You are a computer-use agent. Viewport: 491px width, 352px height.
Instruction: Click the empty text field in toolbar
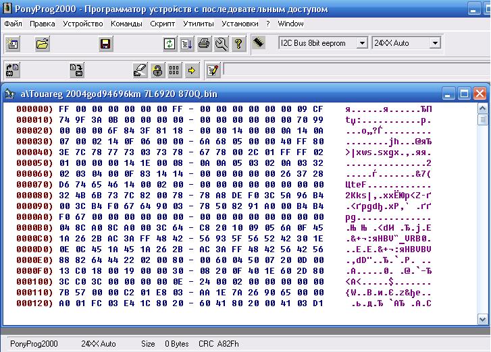357,69
